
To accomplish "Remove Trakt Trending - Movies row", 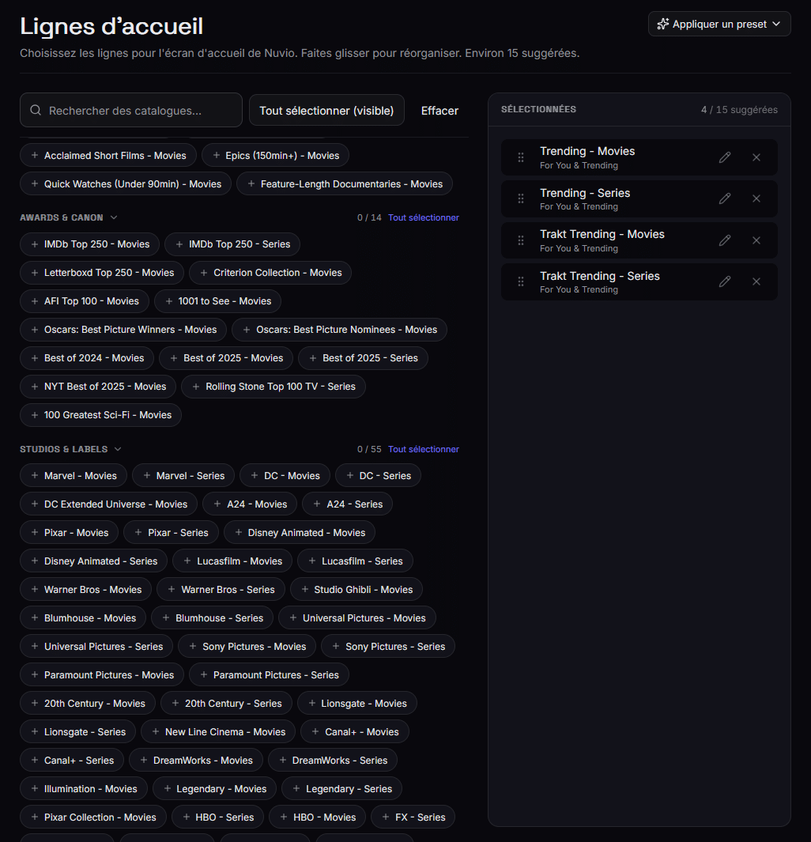I will tap(756, 240).
